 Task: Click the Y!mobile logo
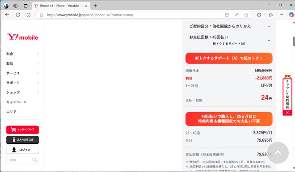[23, 37]
